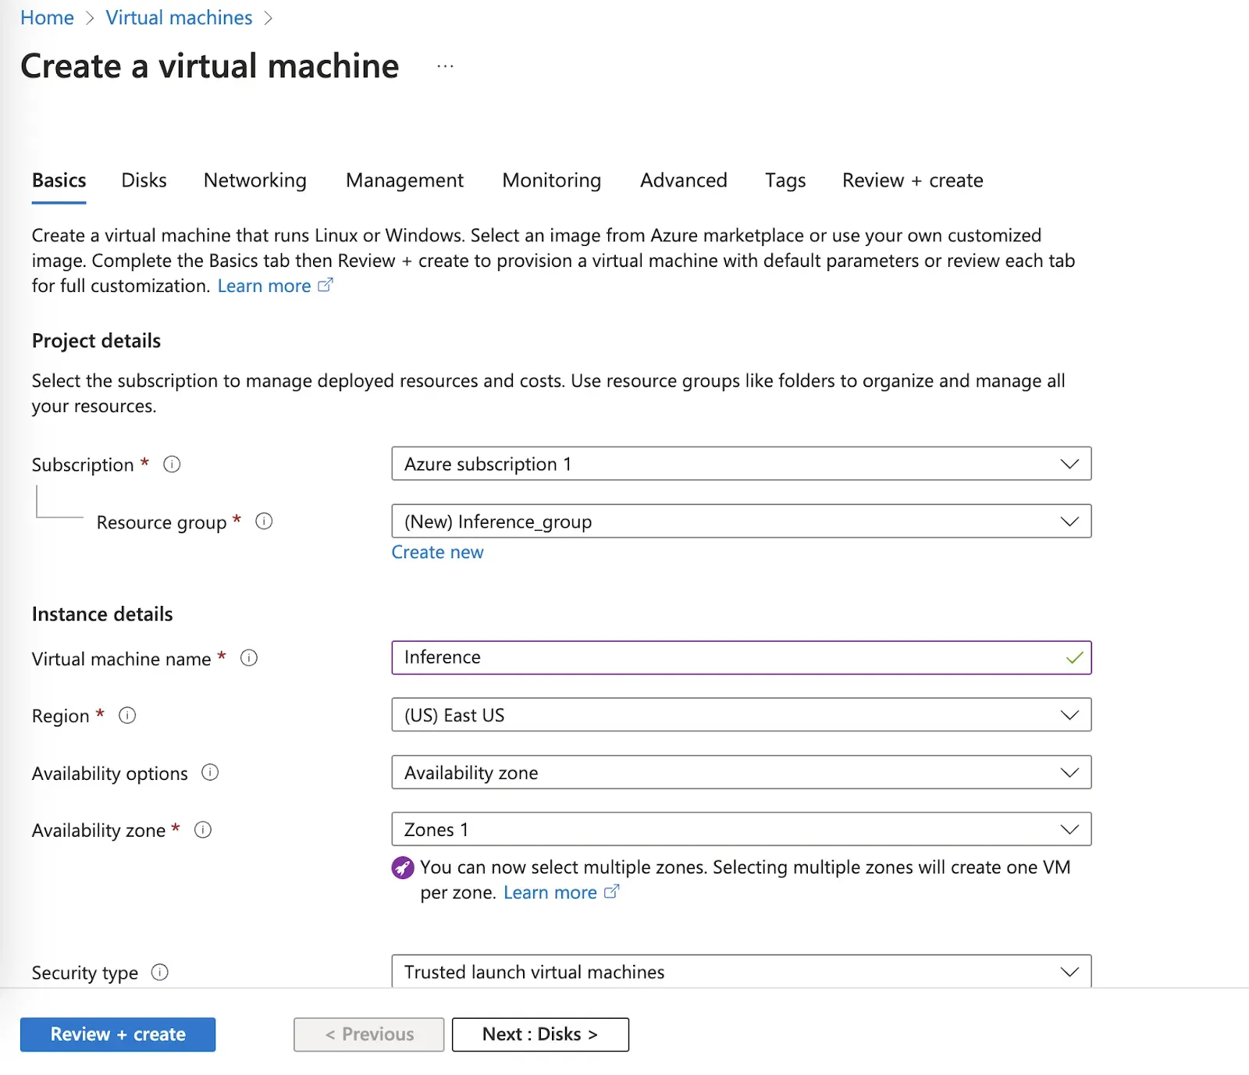
Task: Click the Next : Disks button
Action: (x=540, y=1034)
